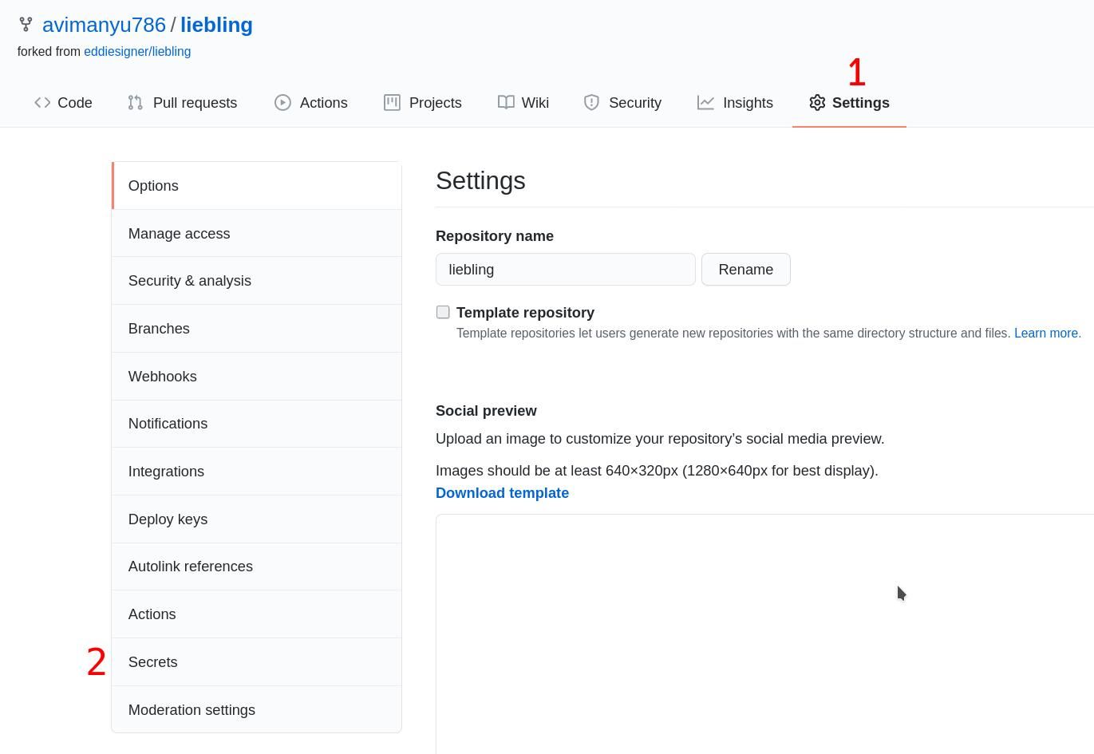This screenshot has width=1094, height=754.
Task: Click the social preview image upload area
Action: [764, 634]
